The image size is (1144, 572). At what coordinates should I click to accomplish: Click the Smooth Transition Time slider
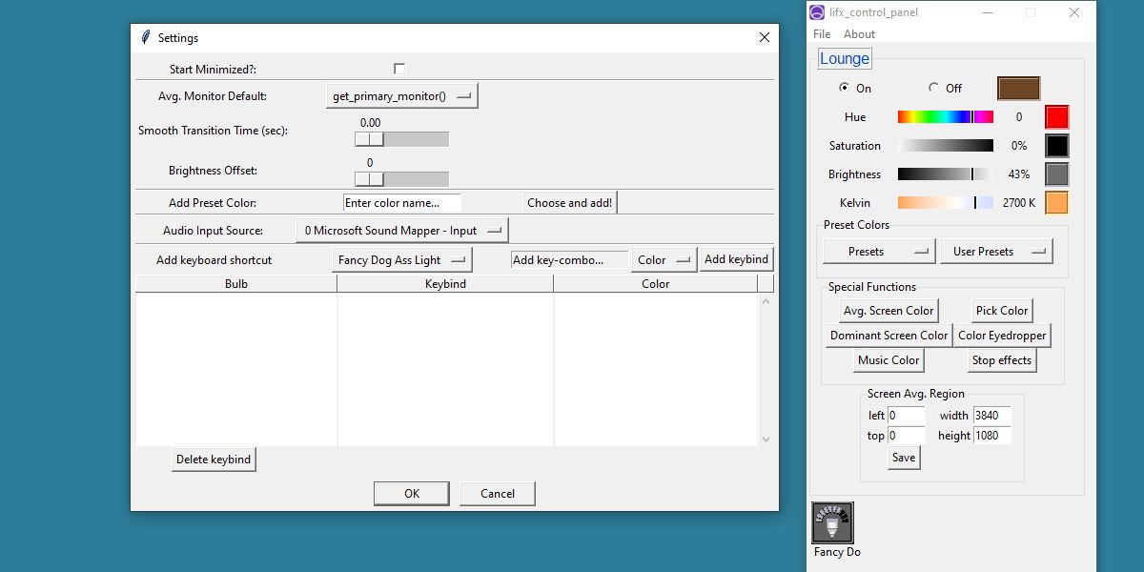pyautogui.click(x=401, y=139)
